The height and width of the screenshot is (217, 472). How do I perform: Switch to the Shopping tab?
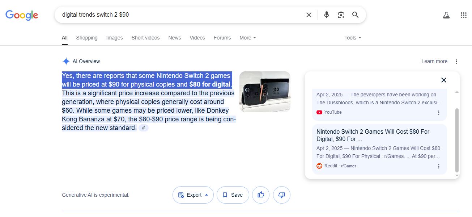87,38
